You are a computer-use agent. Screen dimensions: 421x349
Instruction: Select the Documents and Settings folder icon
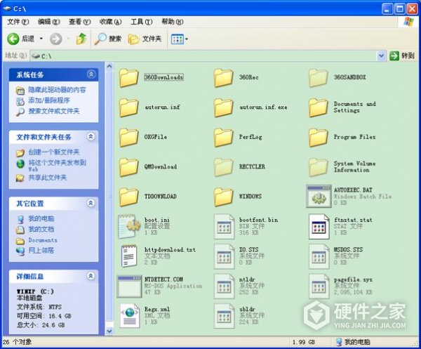pyautogui.click(x=318, y=107)
